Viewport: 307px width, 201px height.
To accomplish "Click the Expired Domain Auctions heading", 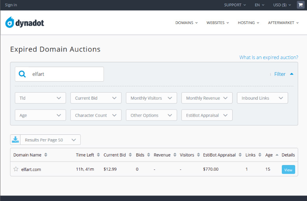I will (55, 49).
